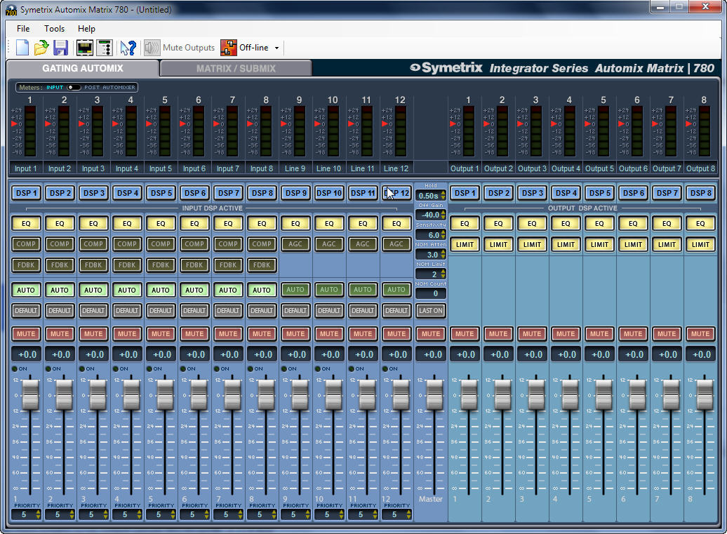Click the Master fader handle
The height and width of the screenshot is (534, 727).
coord(434,394)
